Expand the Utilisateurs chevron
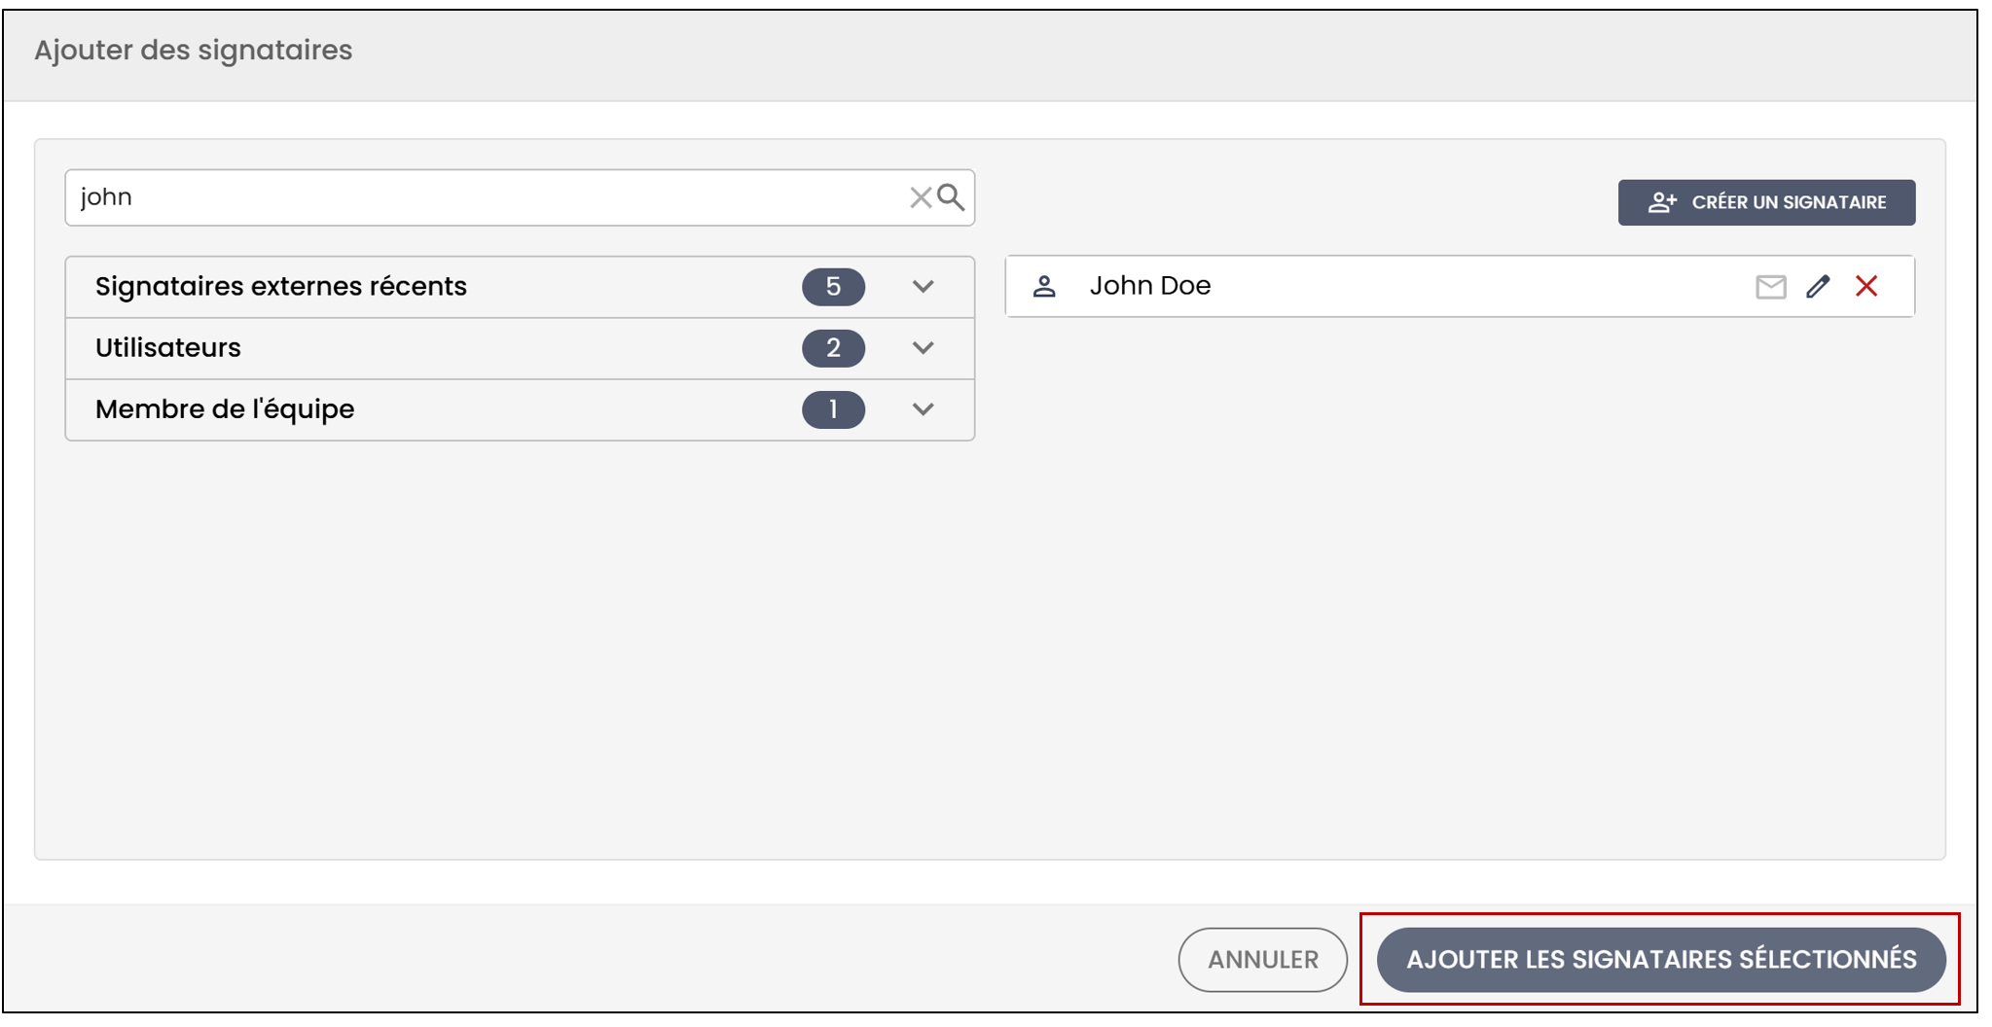Screen dimensions: 1992x1027 (x=924, y=348)
